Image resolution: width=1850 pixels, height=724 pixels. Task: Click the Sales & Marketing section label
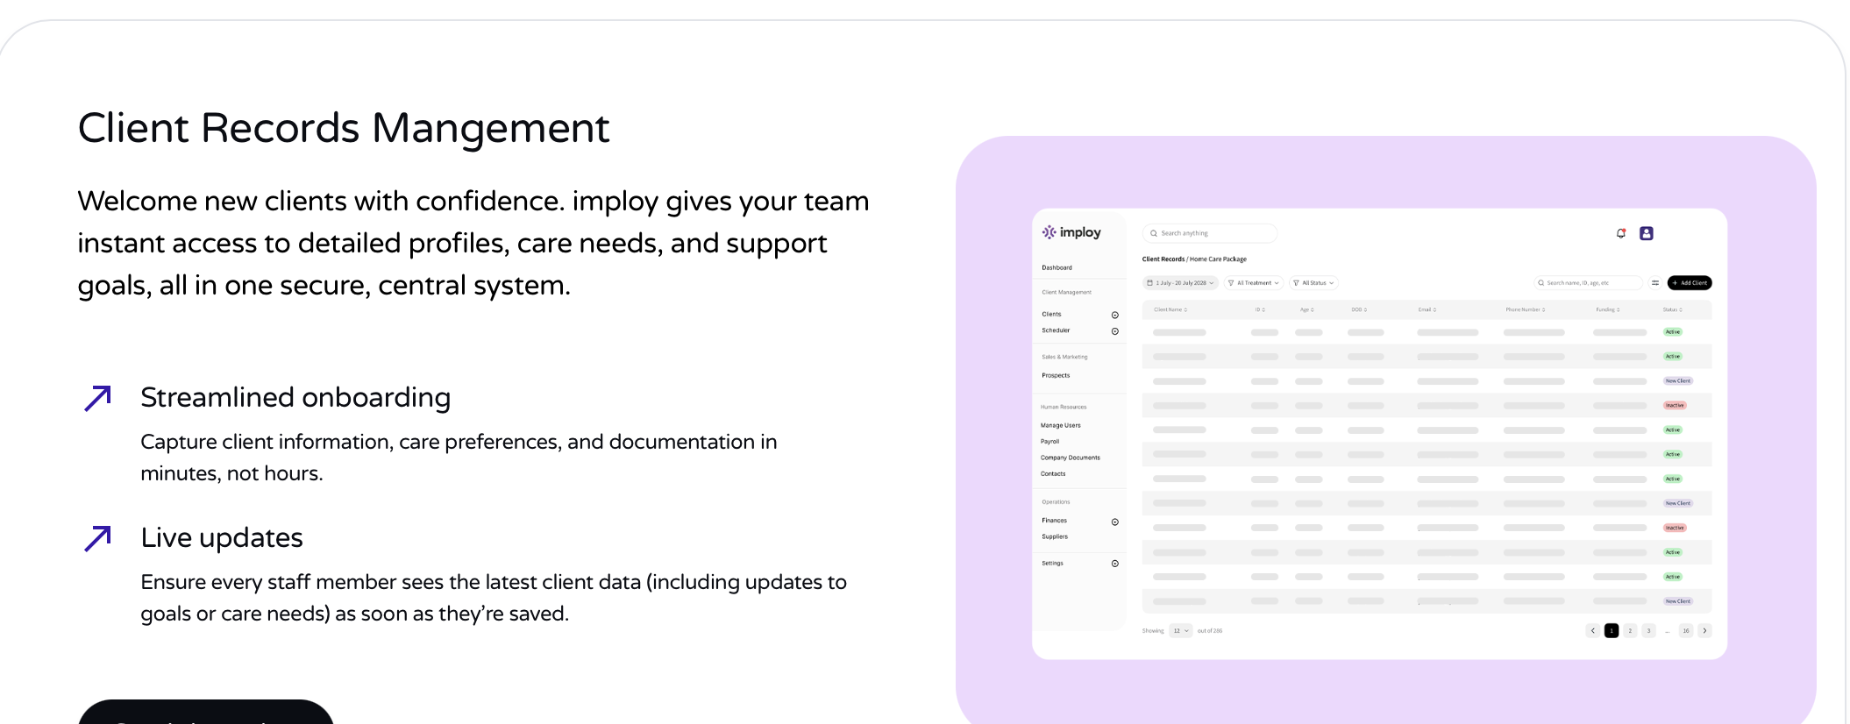pos(1064,357)
